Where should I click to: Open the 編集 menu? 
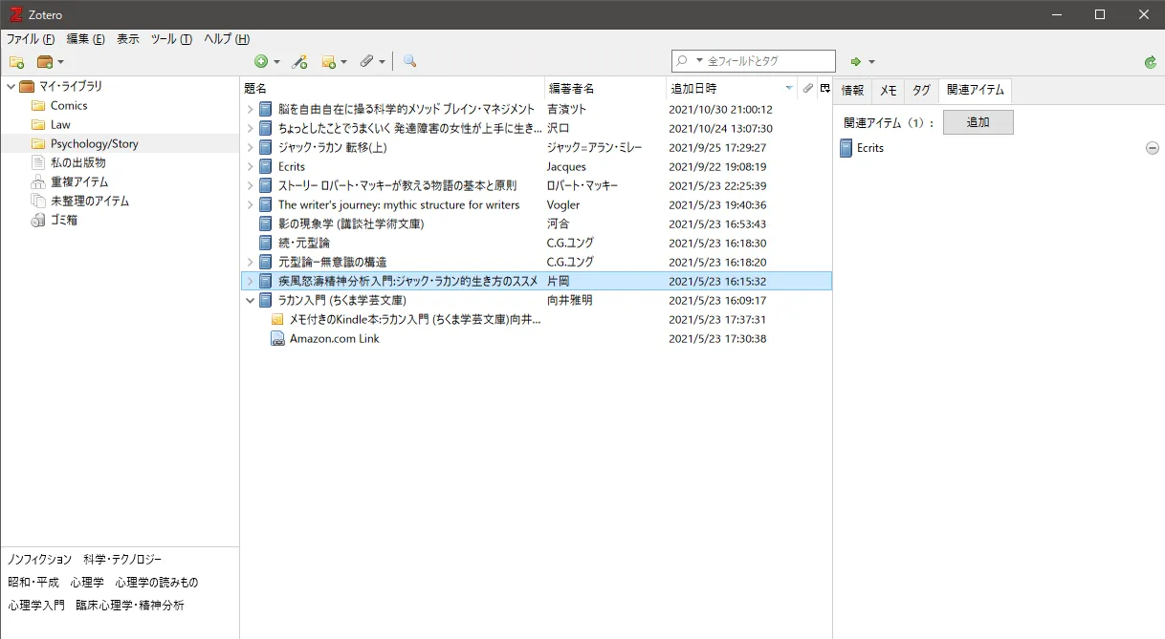click(85, 39)
